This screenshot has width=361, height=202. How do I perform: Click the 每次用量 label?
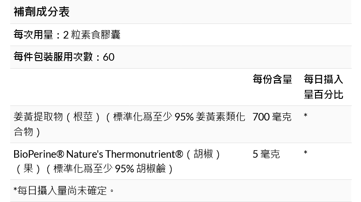(x=33, y=35)
